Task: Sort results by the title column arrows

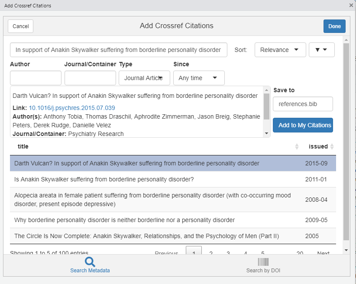Action: [297, 146]
